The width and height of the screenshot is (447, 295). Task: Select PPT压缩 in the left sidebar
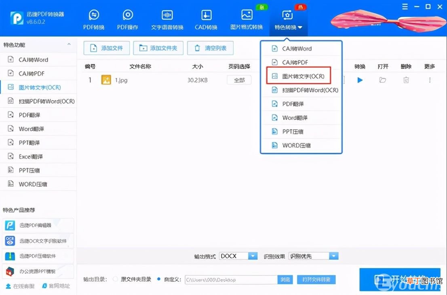click(38, 170)
